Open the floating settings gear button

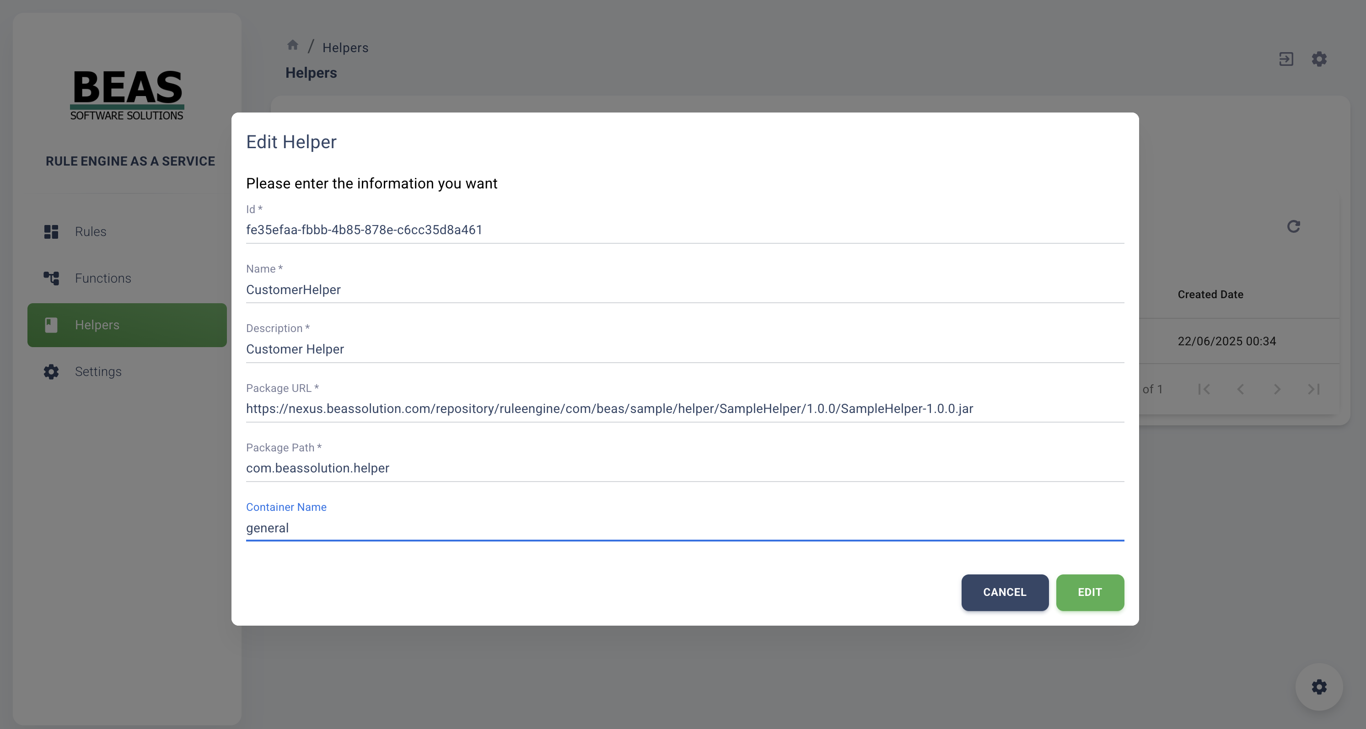[1319, 687]
